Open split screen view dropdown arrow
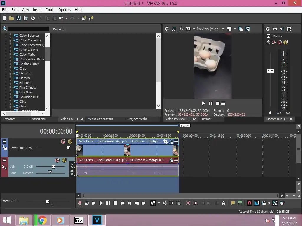This screenshot has height=226, width=302. point(194,29)
